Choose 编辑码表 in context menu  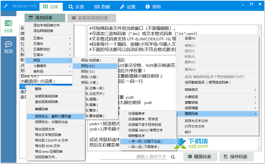click(55, 109)
